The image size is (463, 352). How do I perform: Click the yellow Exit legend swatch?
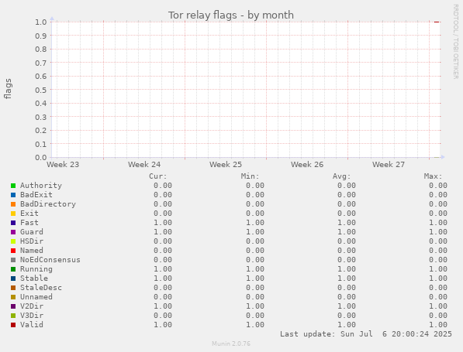click(13, 214)
